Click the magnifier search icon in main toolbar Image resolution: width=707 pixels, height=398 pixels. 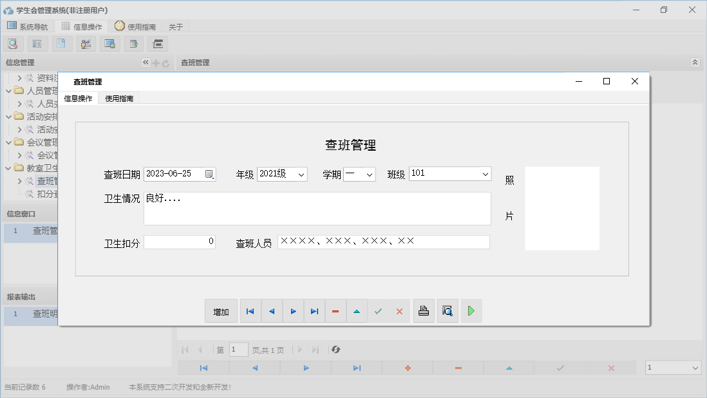[x=13, y=43]
